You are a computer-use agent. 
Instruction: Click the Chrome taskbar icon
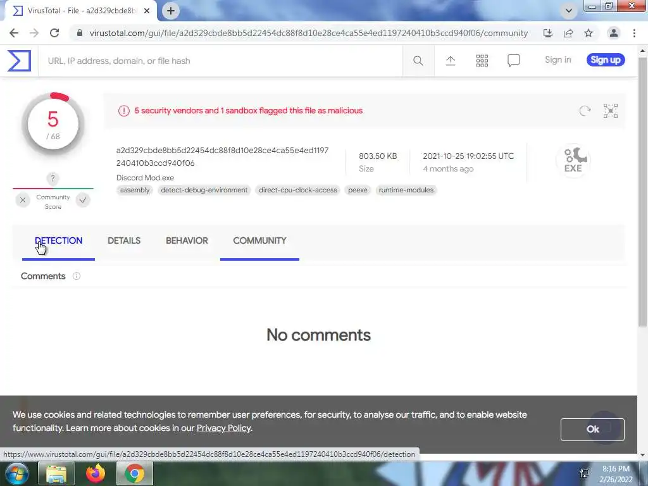point(135,473)
